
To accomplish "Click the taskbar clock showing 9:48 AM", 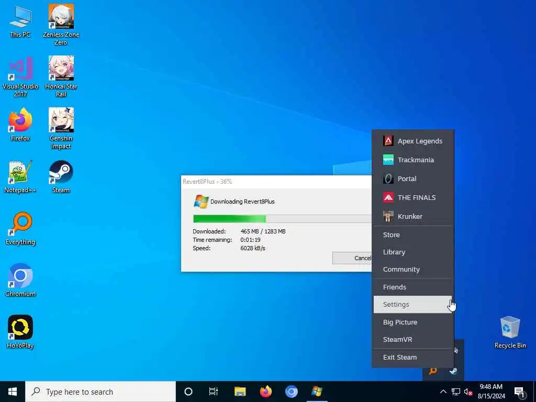I will coord(491,392).
